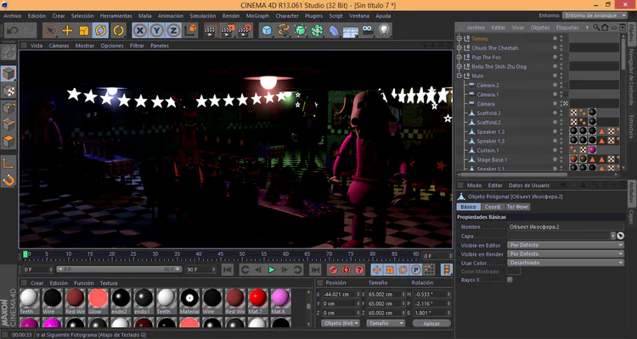Open the viewport Cámaras menu
Image resolution: width=637 pixels, height=339 pixels.
[x=59, y=46]
